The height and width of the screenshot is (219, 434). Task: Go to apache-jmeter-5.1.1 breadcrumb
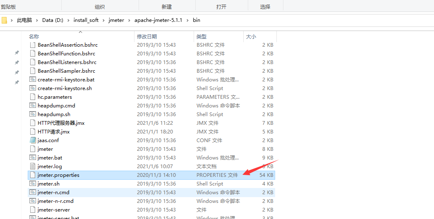[x=158, y=20]
